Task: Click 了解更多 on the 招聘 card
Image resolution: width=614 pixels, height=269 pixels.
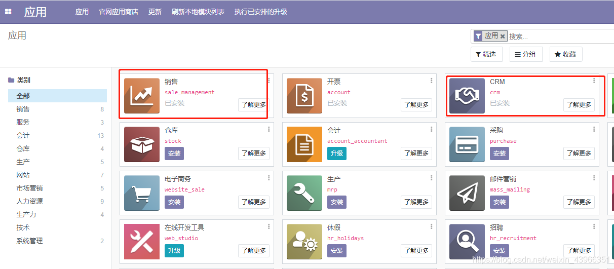Action: [579, 251]
